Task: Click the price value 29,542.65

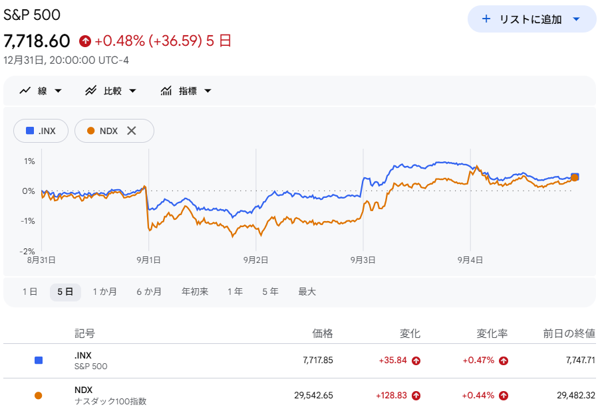Action: [314, 395]
